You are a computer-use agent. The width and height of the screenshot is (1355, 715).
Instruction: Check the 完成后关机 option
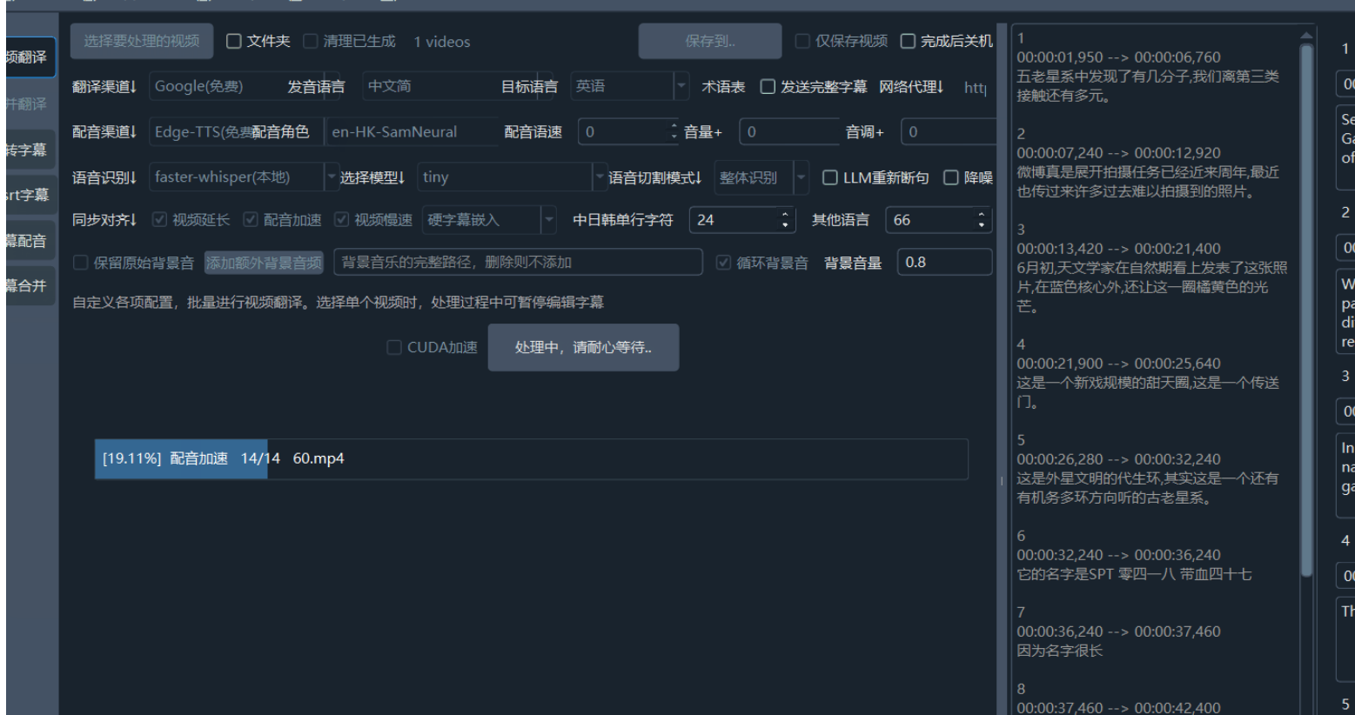click(x=908, y=40)
